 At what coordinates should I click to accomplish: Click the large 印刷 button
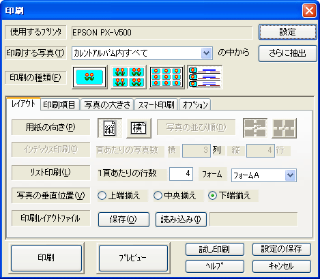tap(46, 258)
